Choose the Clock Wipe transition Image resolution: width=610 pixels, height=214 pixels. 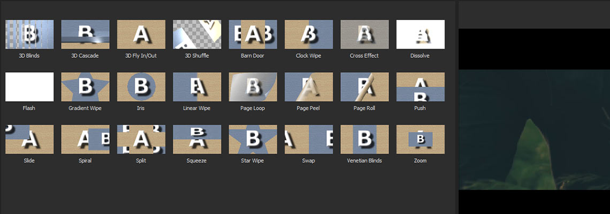pos(309,34)
